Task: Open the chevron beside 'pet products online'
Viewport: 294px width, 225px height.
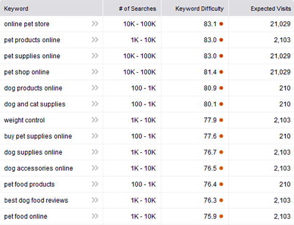Action: [x=95, y=40]
